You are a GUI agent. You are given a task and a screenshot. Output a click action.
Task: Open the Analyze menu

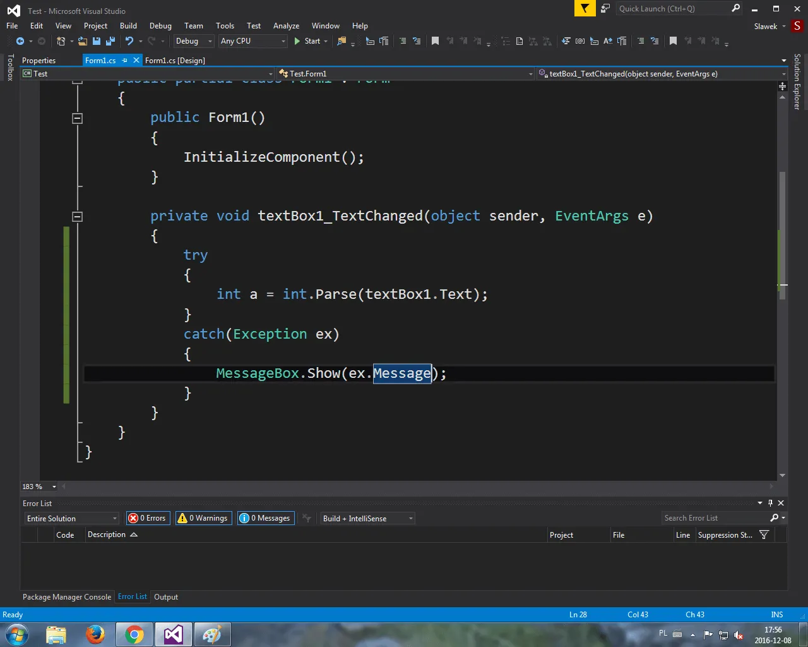point(286,26)
